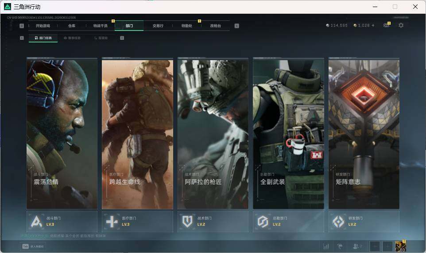
Task: Switch to the 改枪台 tab
Action: 216,26
